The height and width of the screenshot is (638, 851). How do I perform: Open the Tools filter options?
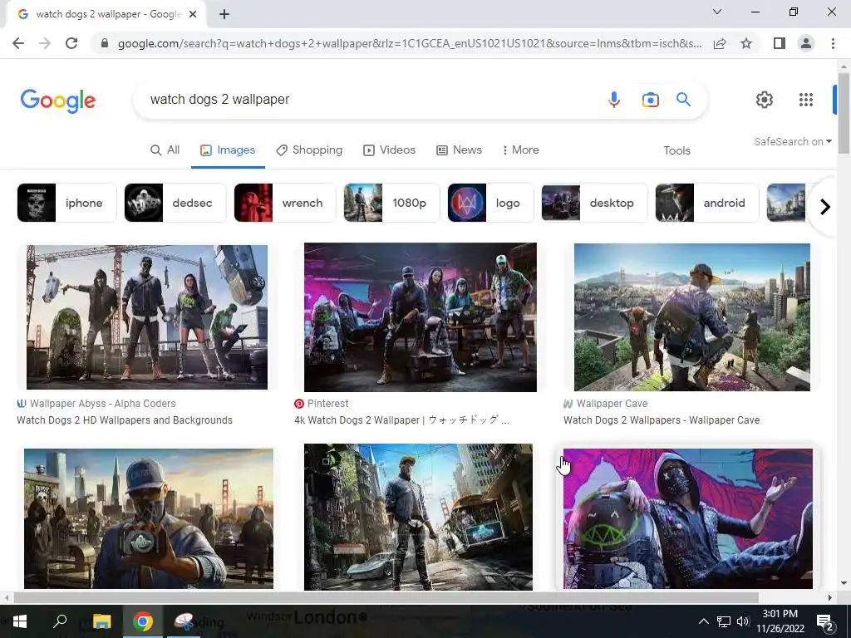pyautogui.click(x=676, y=150)
